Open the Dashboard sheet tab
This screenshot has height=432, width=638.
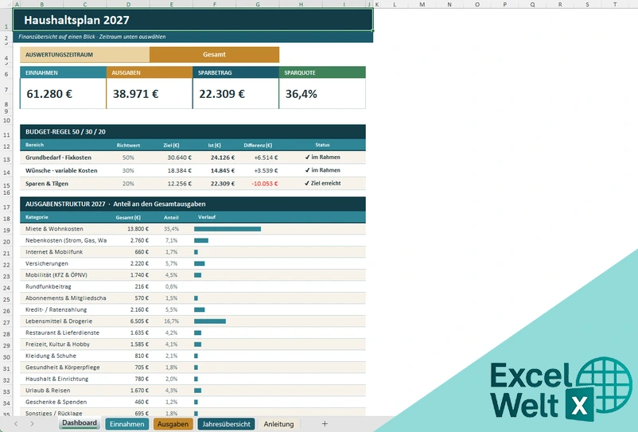coord(80,423)
